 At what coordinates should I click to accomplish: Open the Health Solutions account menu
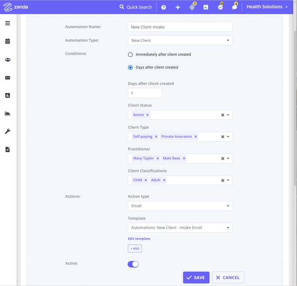[267, 7]
